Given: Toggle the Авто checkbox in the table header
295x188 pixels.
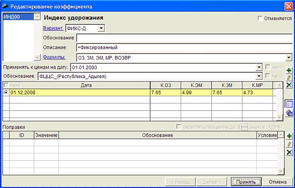Looking at the screenshot, I should (x=6, y=85).
